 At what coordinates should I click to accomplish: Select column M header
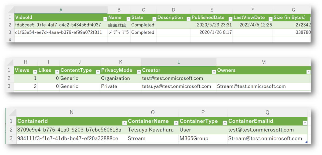coord(264,62)
